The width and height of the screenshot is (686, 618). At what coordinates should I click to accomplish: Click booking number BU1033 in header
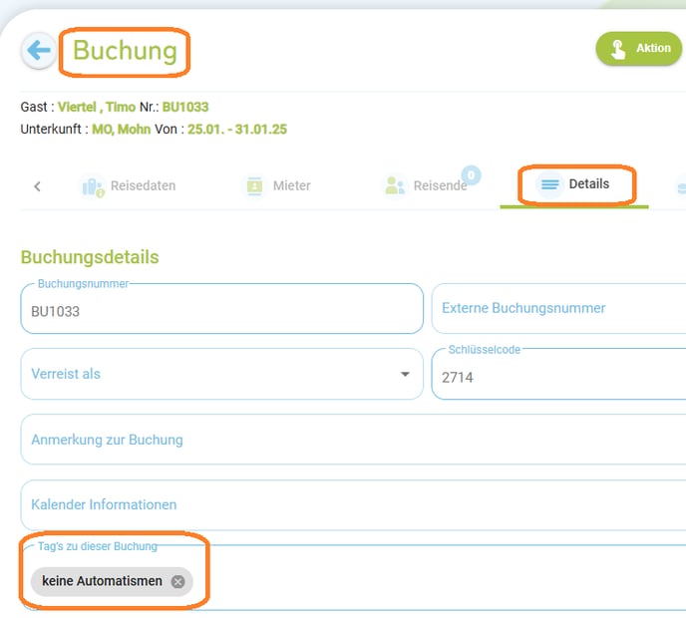(185, 107)
